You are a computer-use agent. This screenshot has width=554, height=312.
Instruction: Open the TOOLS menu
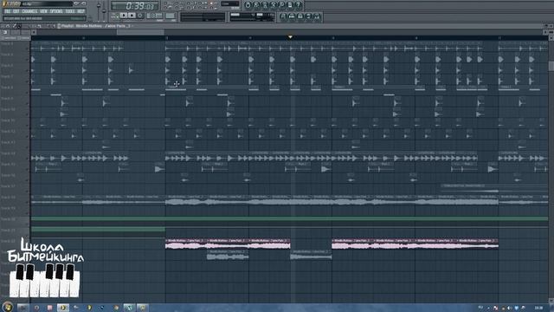click(70, 11)
